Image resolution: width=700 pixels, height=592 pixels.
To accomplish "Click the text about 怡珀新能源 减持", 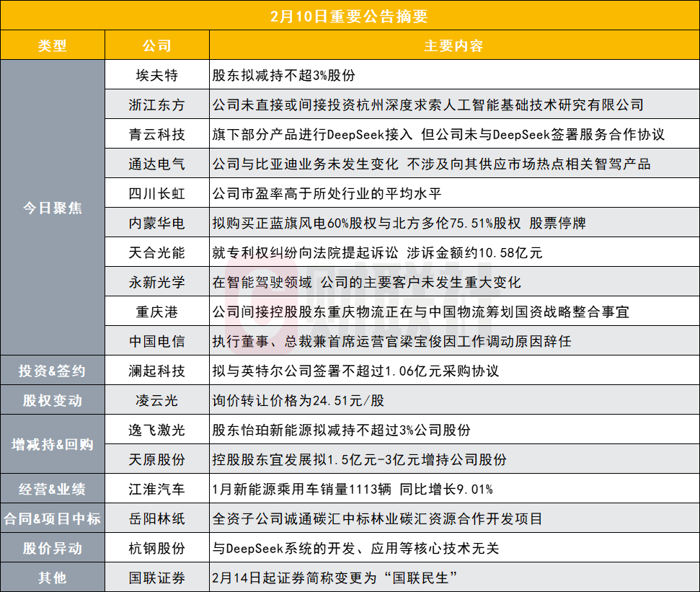I will (x=341, y=430).
